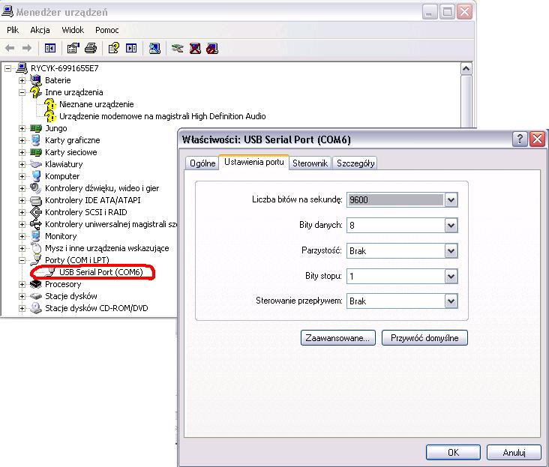The image size is (549, 467).
Task: Click the Kontrolery IDE ATA/ATAPI icon
Action: [x=36, y=200]
